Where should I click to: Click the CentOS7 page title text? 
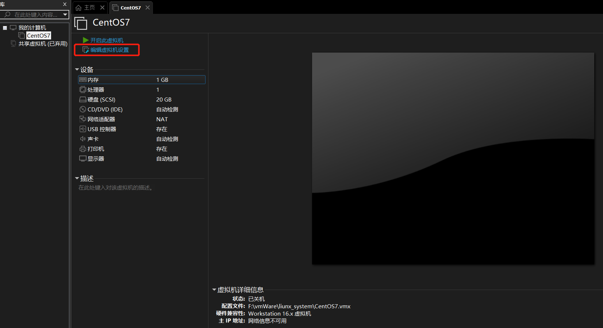click(111, 23)
